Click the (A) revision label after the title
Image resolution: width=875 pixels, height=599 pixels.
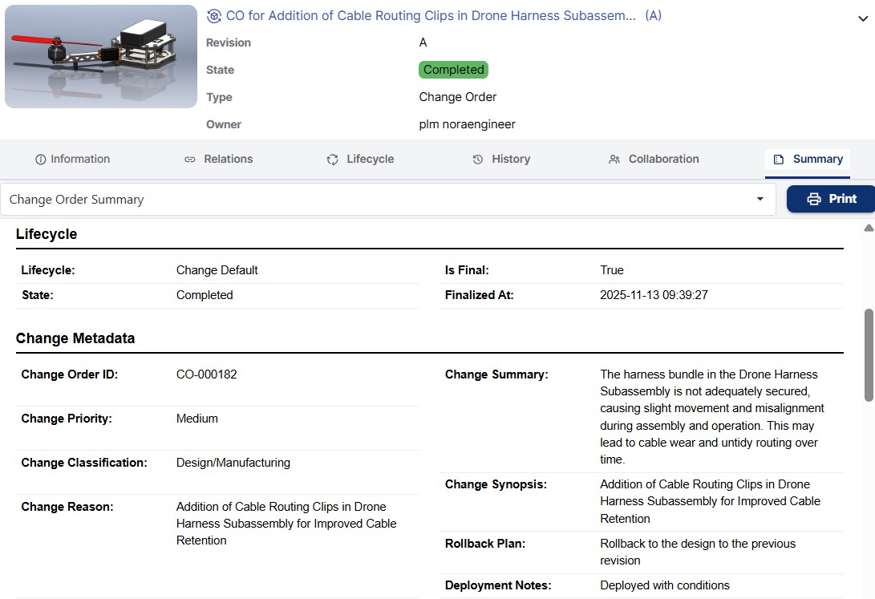click(654, 16)
